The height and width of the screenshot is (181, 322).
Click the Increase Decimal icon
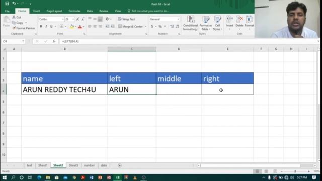pos(172,27)
